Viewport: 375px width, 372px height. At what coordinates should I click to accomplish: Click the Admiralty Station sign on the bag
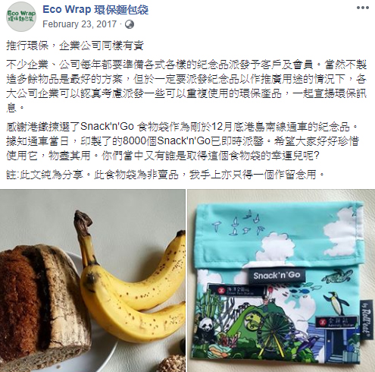(337, 322)
